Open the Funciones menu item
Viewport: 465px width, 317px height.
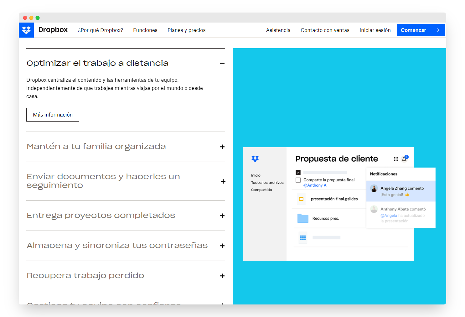[145, 30]
